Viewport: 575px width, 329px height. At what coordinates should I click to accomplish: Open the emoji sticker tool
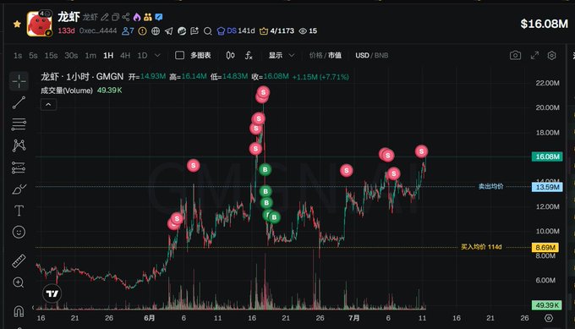(x=19, y=233)
